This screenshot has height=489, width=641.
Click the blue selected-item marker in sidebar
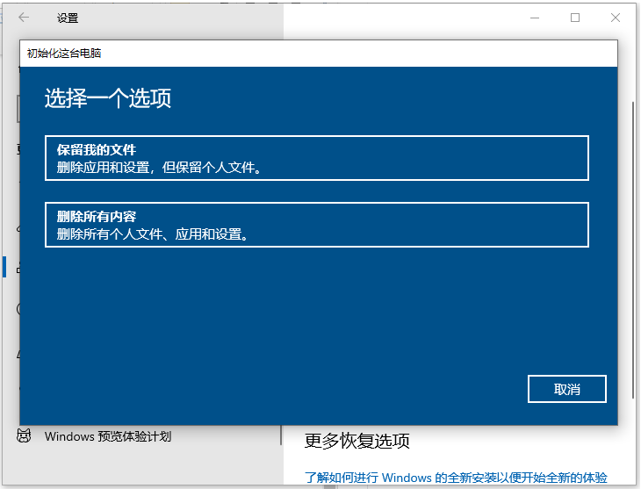4,267
